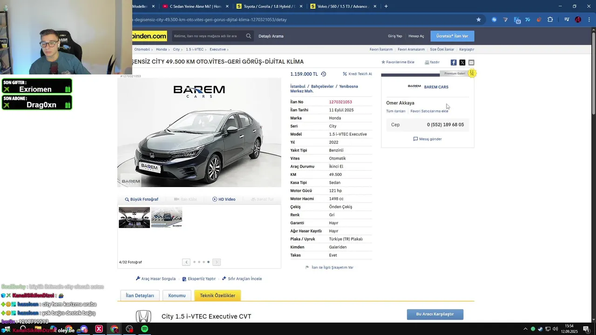Open a new browser tab
This screenshot has width=596, height=335.
coord(386,7)
